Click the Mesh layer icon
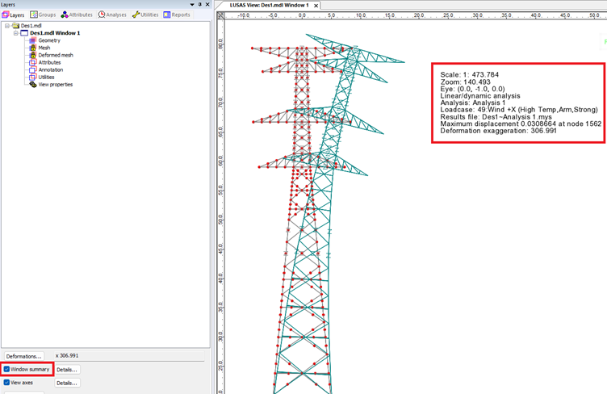Image resolution: width=607 pixels, height=394 pixels. 32,48
